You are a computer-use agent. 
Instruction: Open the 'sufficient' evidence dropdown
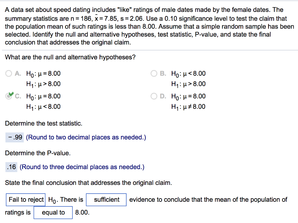point(106,200)
